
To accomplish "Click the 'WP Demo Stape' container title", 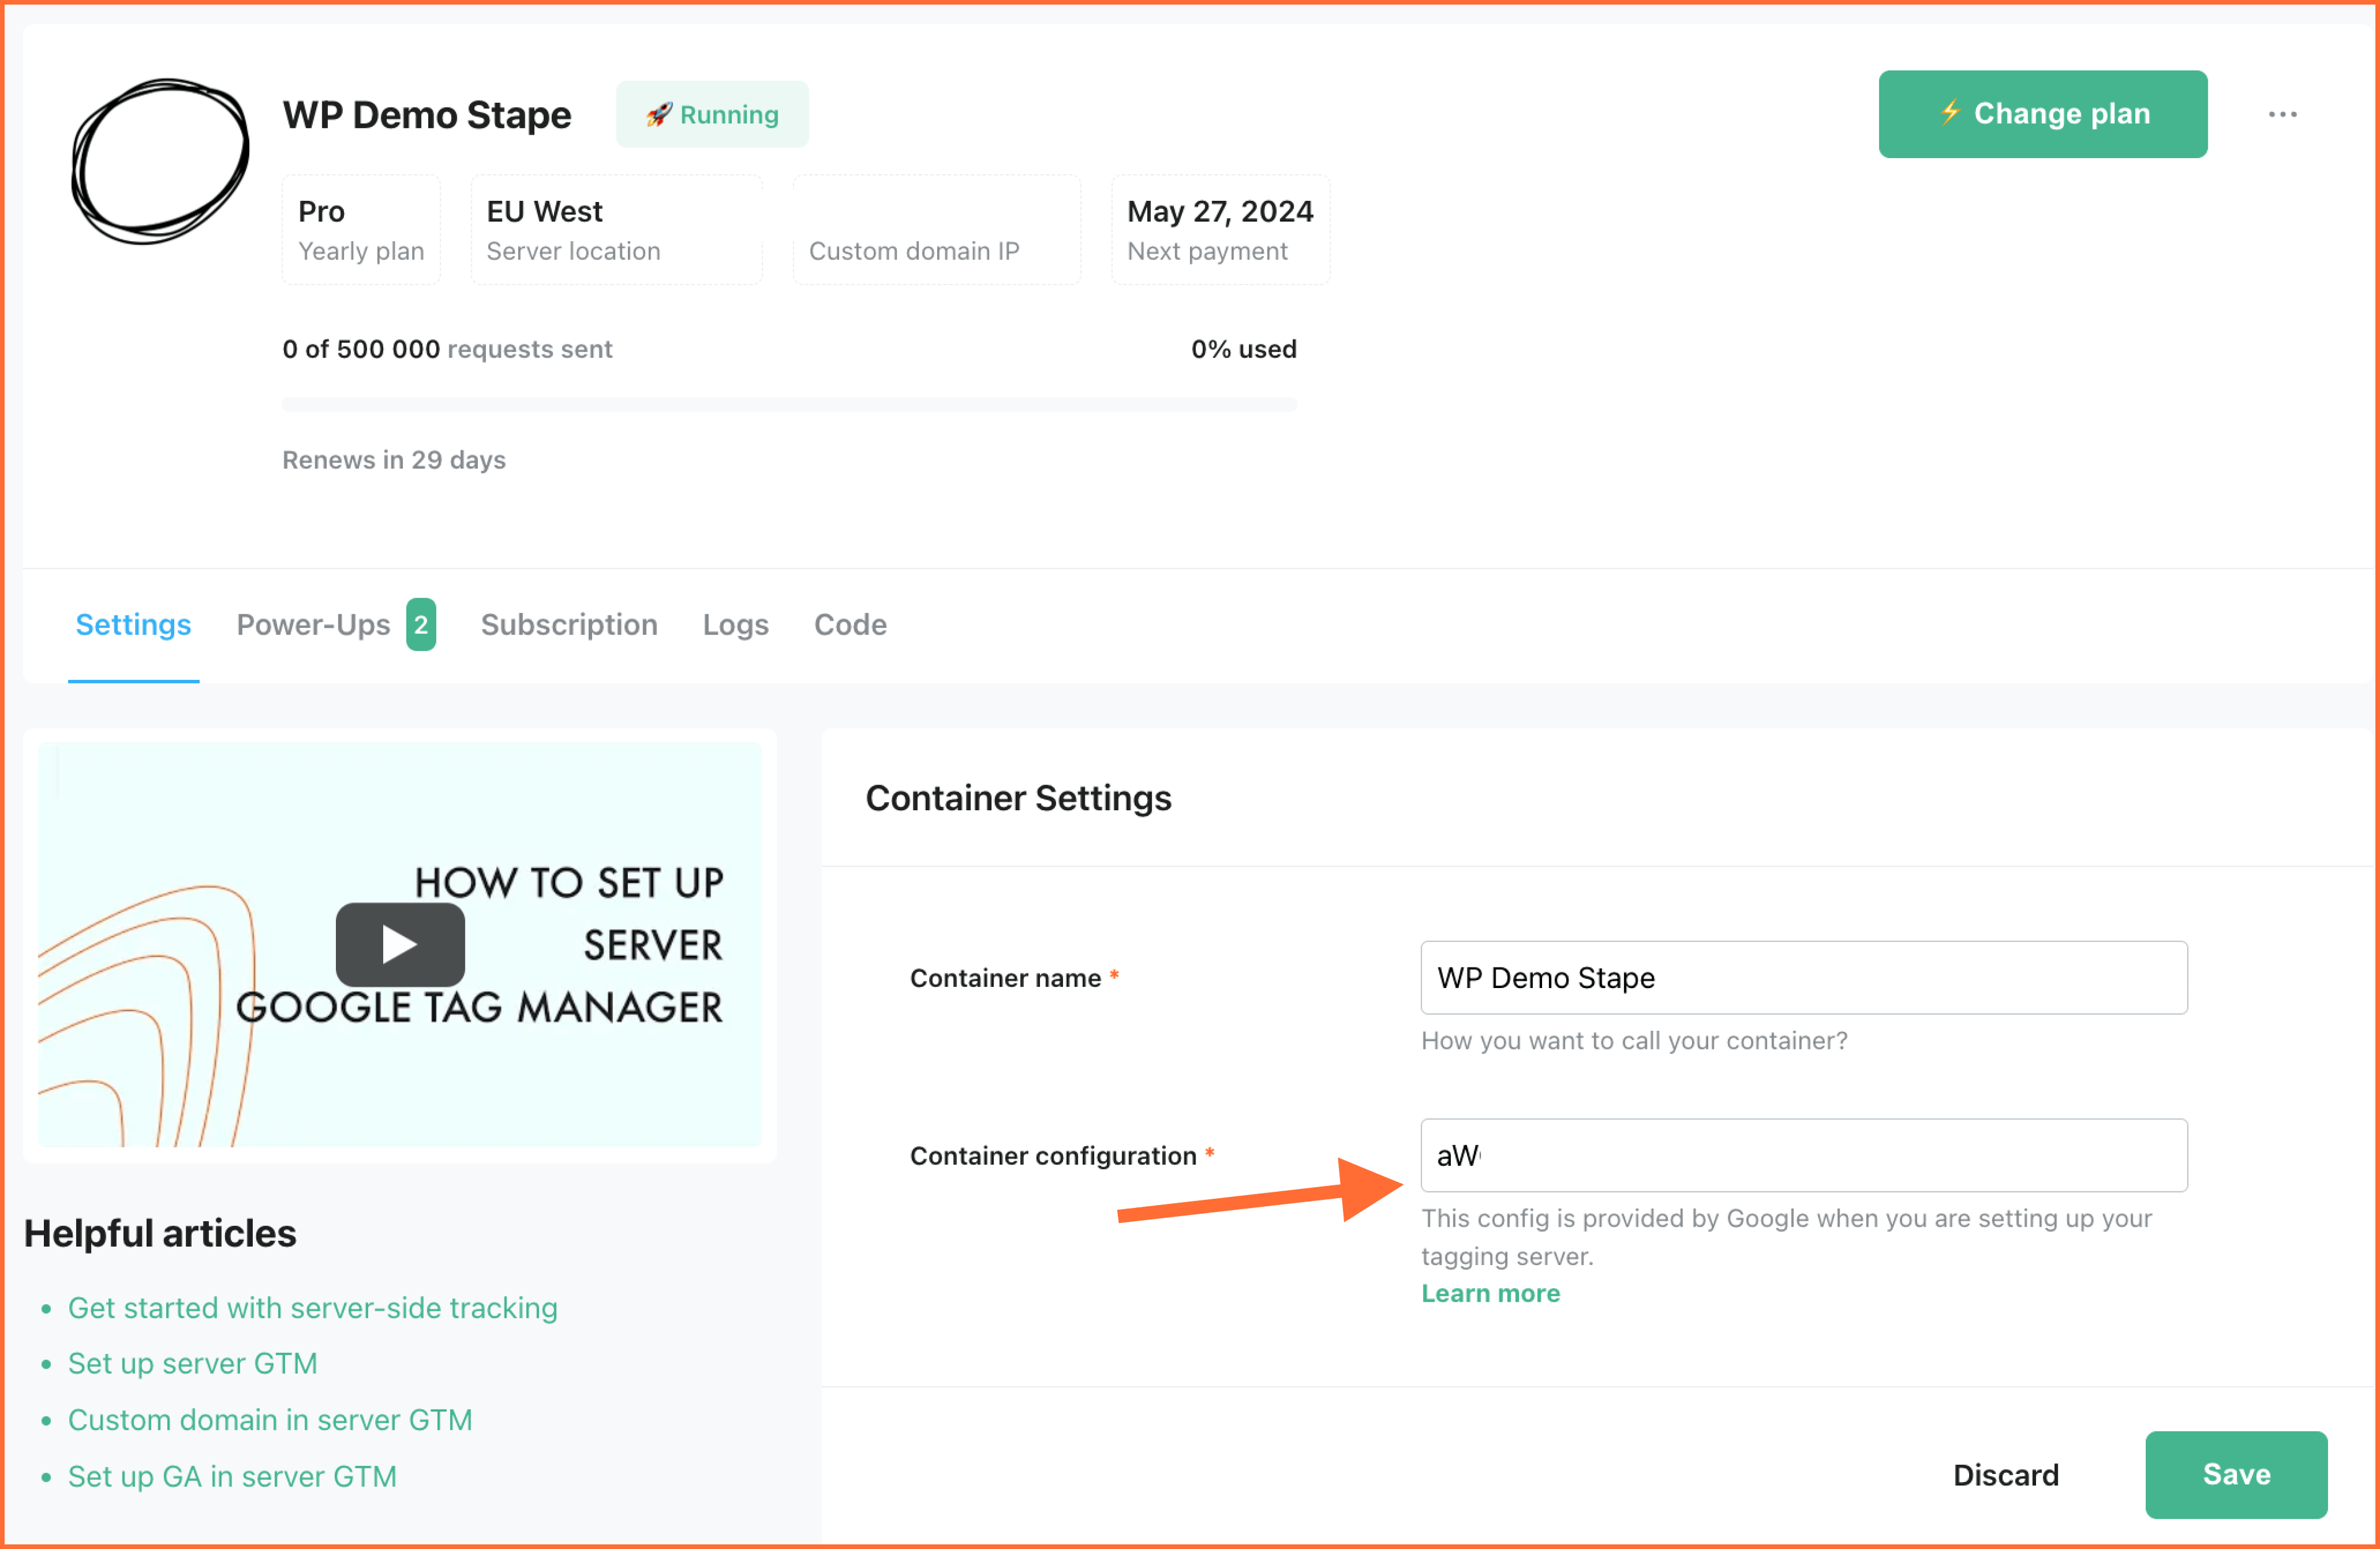I will click(x=427, y=115).
